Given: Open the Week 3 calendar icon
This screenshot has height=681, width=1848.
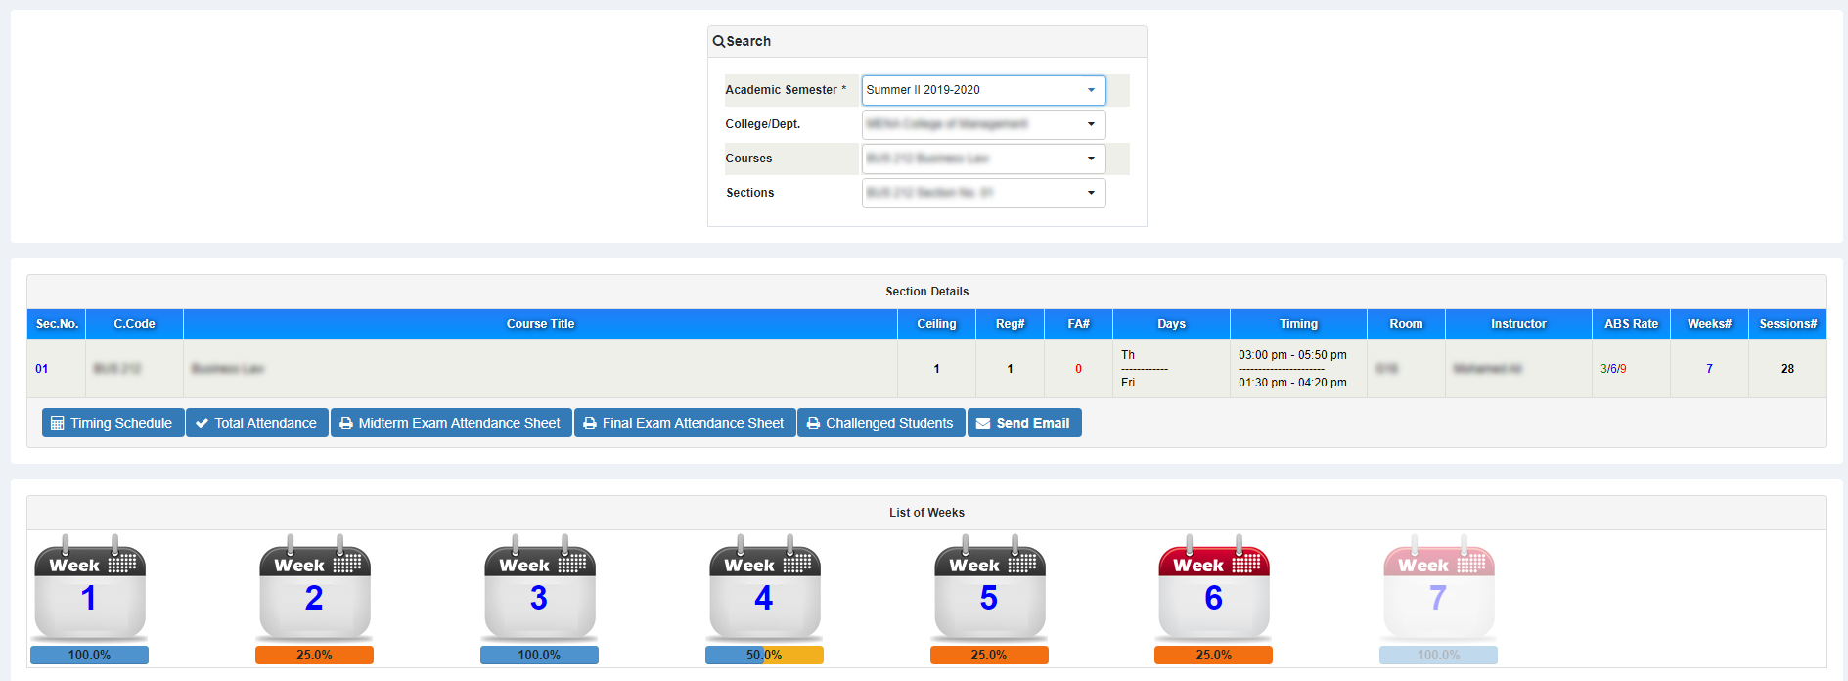Looking at the screenshot, I should (540, 588).
